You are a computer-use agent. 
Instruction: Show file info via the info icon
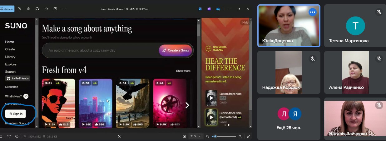click(x=17, y=136)
